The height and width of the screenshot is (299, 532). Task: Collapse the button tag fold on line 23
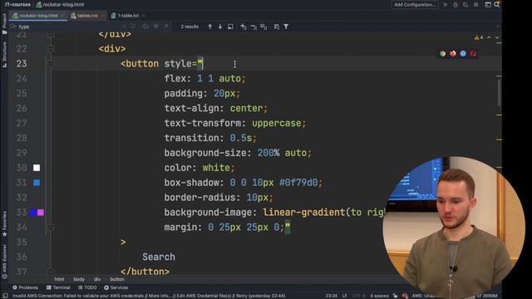pyautogui.click(x=51, y=64)
